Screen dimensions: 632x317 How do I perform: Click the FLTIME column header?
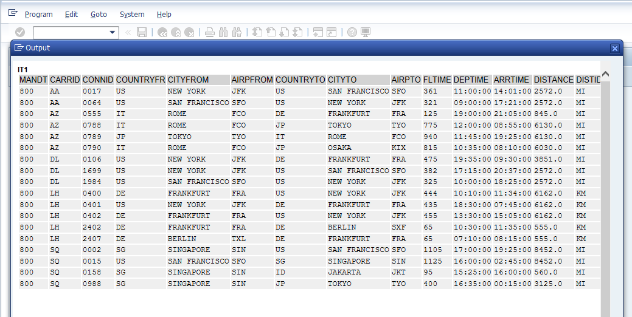[x=437, y=80]
